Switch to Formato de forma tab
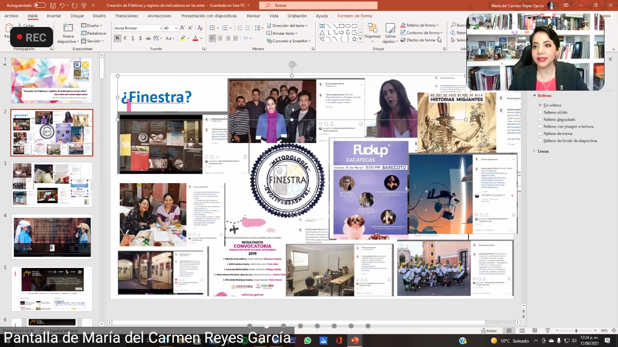618x347 pixels. (354, 16)
